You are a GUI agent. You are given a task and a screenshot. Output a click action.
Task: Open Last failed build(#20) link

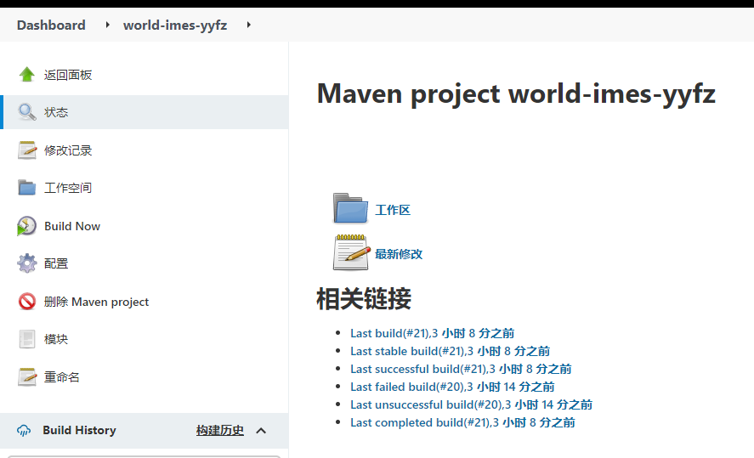452,387
